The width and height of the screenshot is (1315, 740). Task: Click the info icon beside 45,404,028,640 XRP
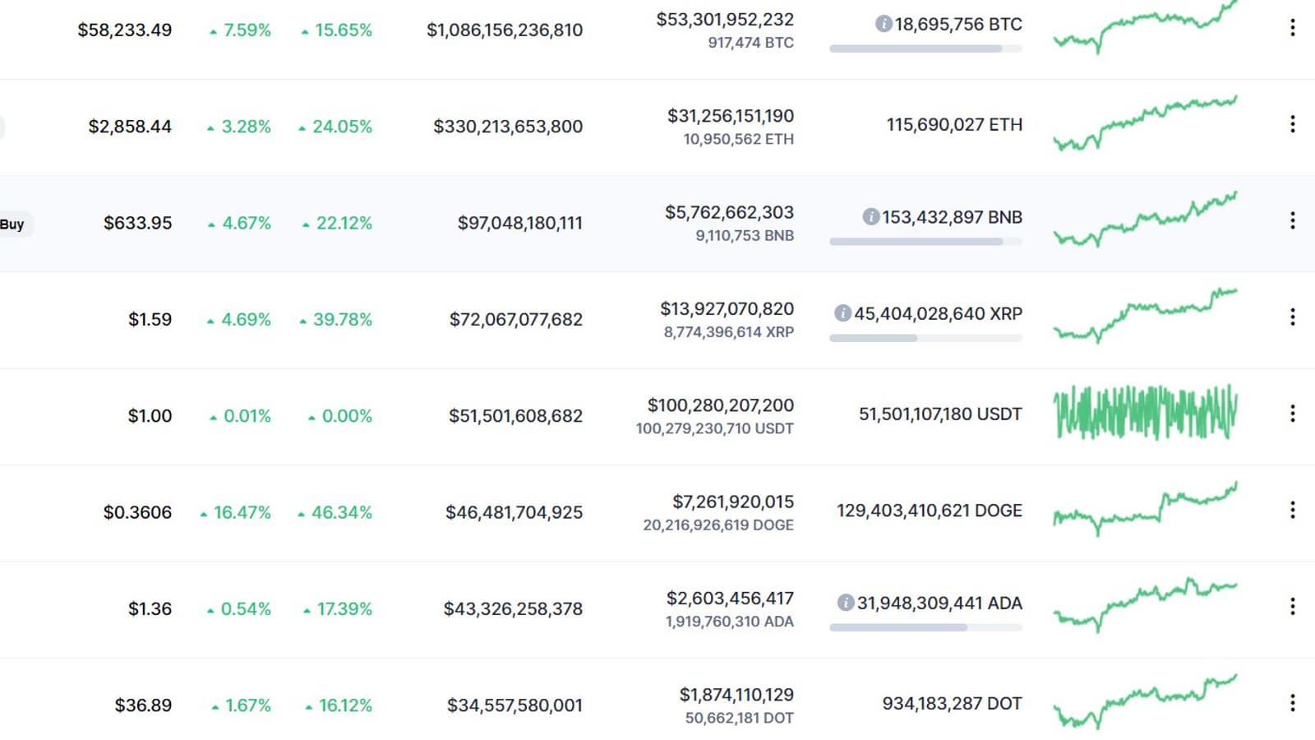click(842, 313)
